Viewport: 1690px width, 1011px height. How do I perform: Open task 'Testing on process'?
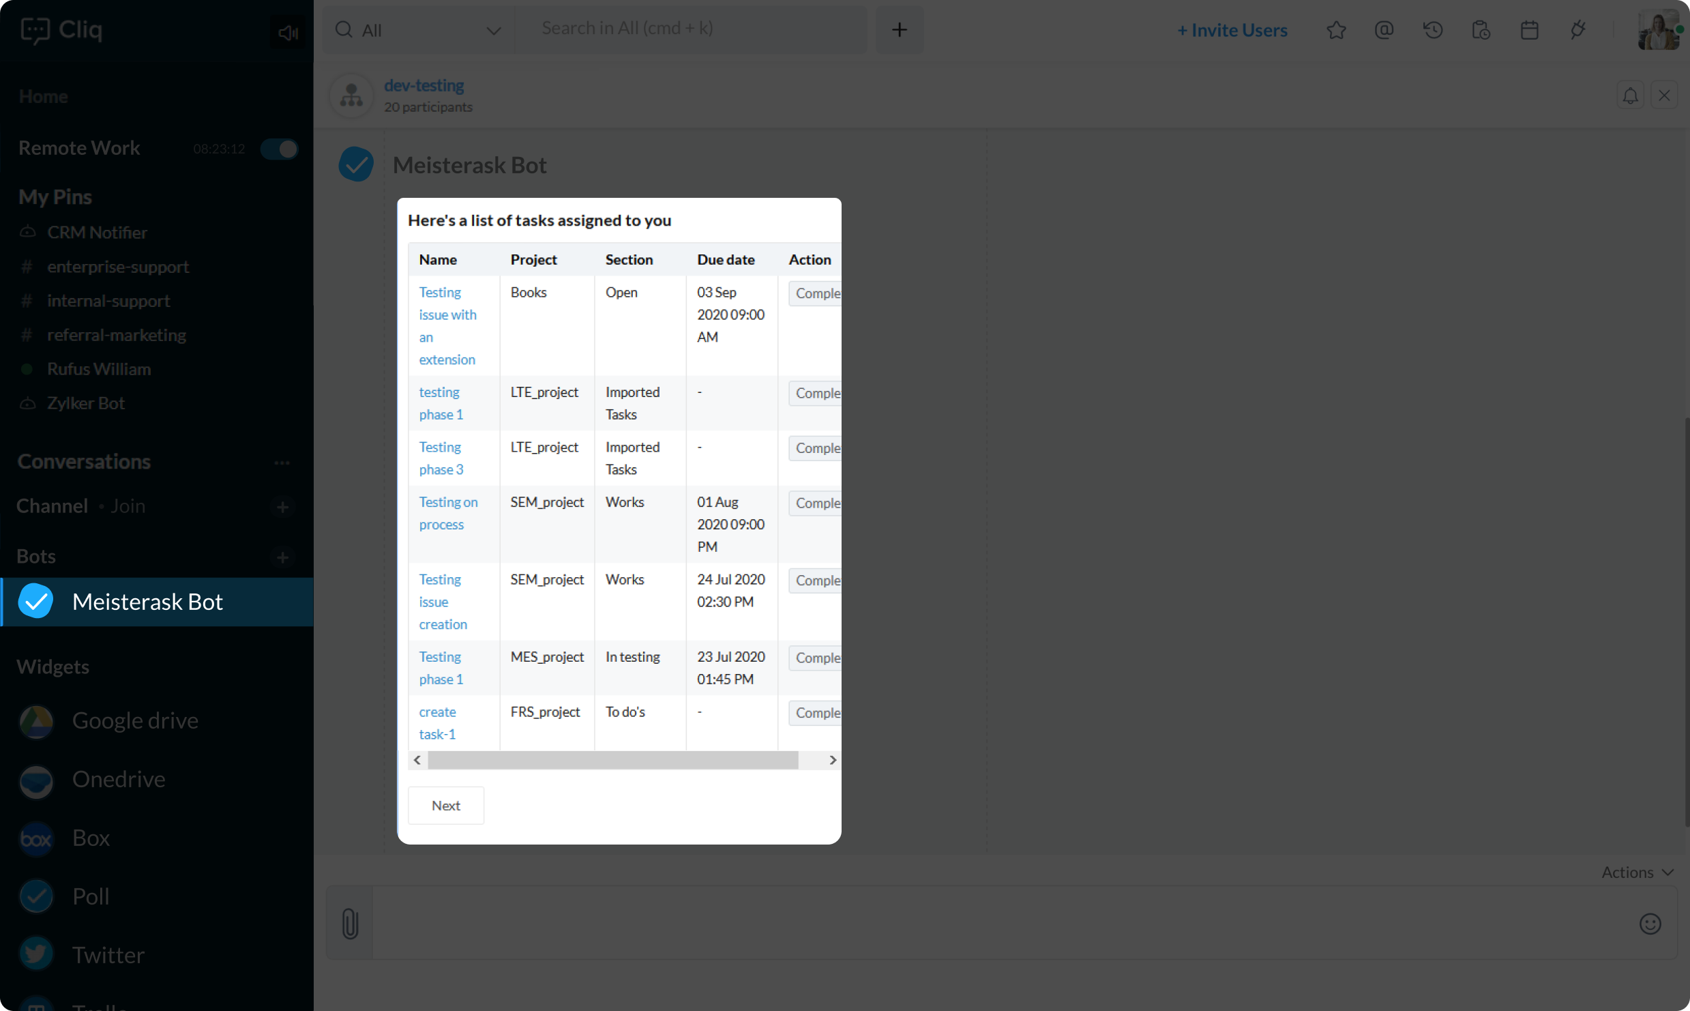tap(448, 513)
